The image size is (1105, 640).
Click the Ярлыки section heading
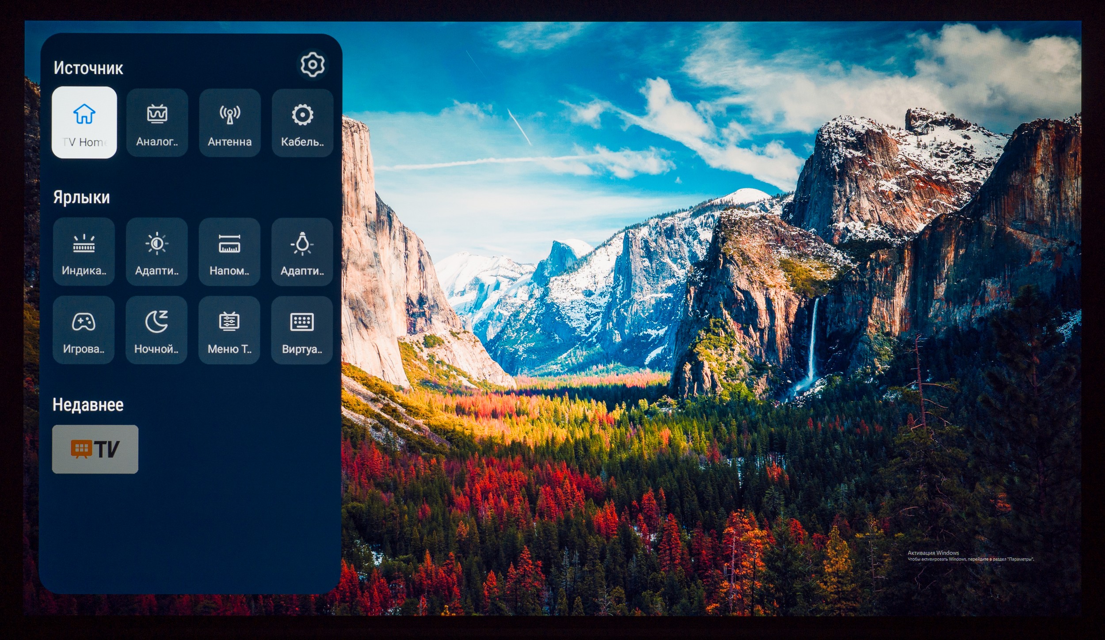coord(81,198)
